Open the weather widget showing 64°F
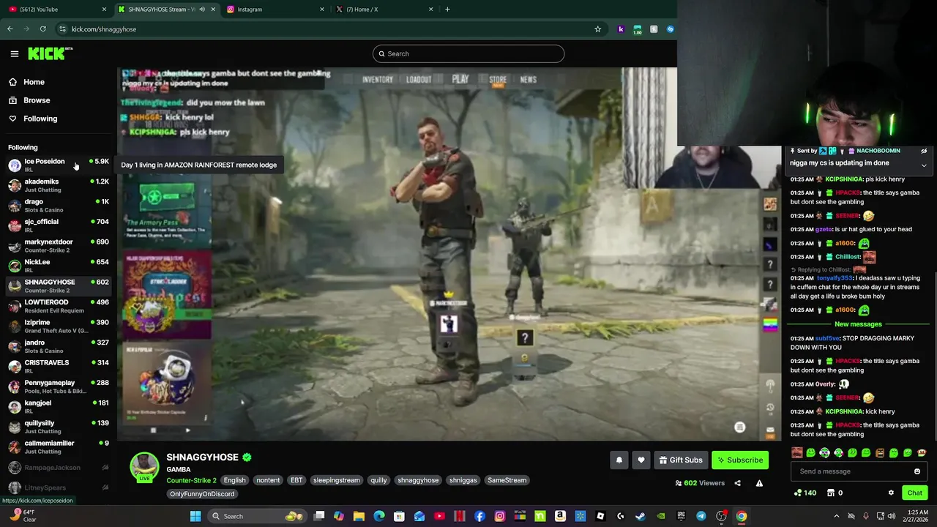 pos(22,516)
